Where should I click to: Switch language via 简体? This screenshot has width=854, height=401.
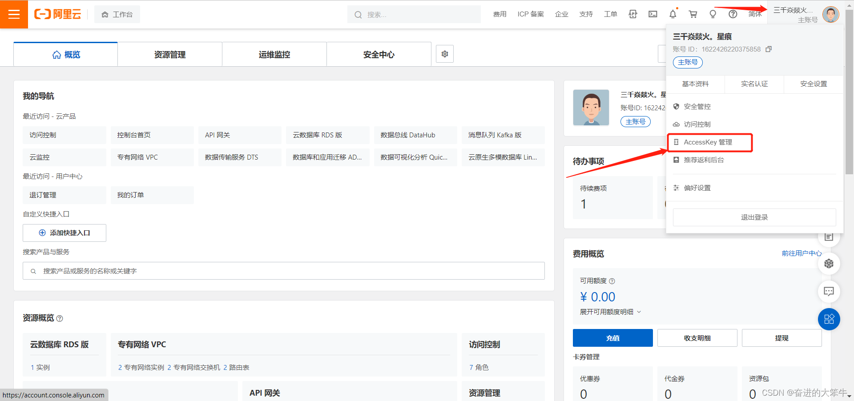[755, 14]
